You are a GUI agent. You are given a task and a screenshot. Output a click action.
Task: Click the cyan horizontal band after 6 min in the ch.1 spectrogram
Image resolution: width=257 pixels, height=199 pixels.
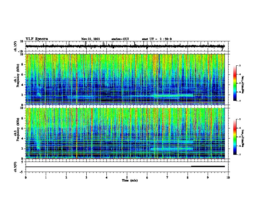(171, 96)
